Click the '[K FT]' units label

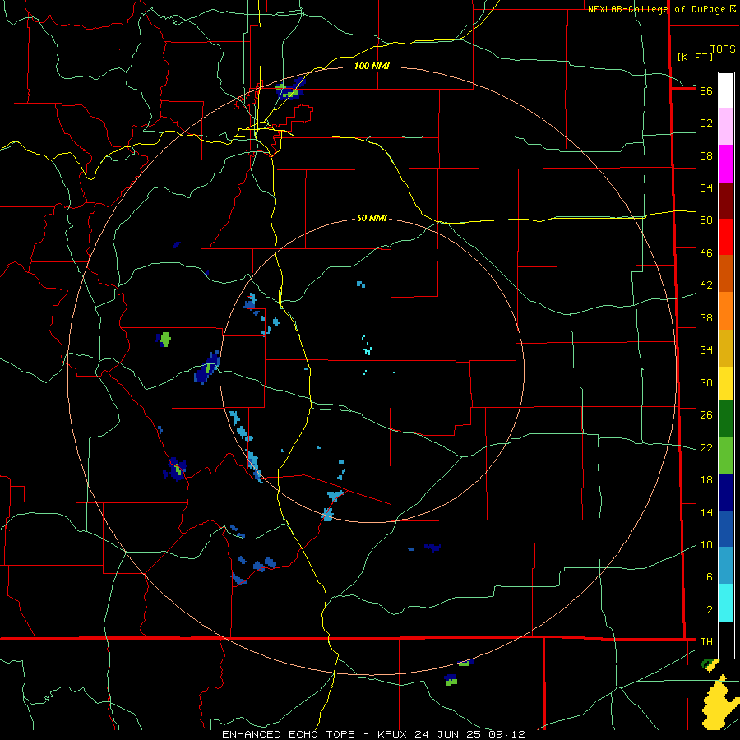click(695, 57)
